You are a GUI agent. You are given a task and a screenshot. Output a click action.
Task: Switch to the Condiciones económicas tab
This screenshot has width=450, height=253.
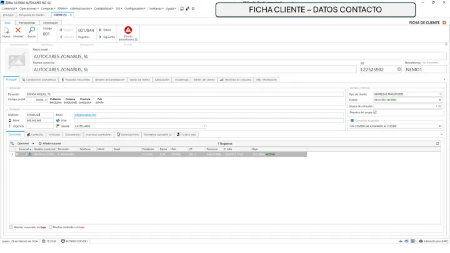[x=40, y=80]
